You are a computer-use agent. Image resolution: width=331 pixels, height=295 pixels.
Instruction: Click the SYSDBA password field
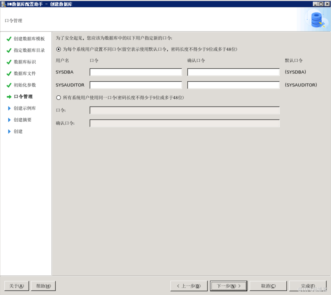[x=136, y=72]
